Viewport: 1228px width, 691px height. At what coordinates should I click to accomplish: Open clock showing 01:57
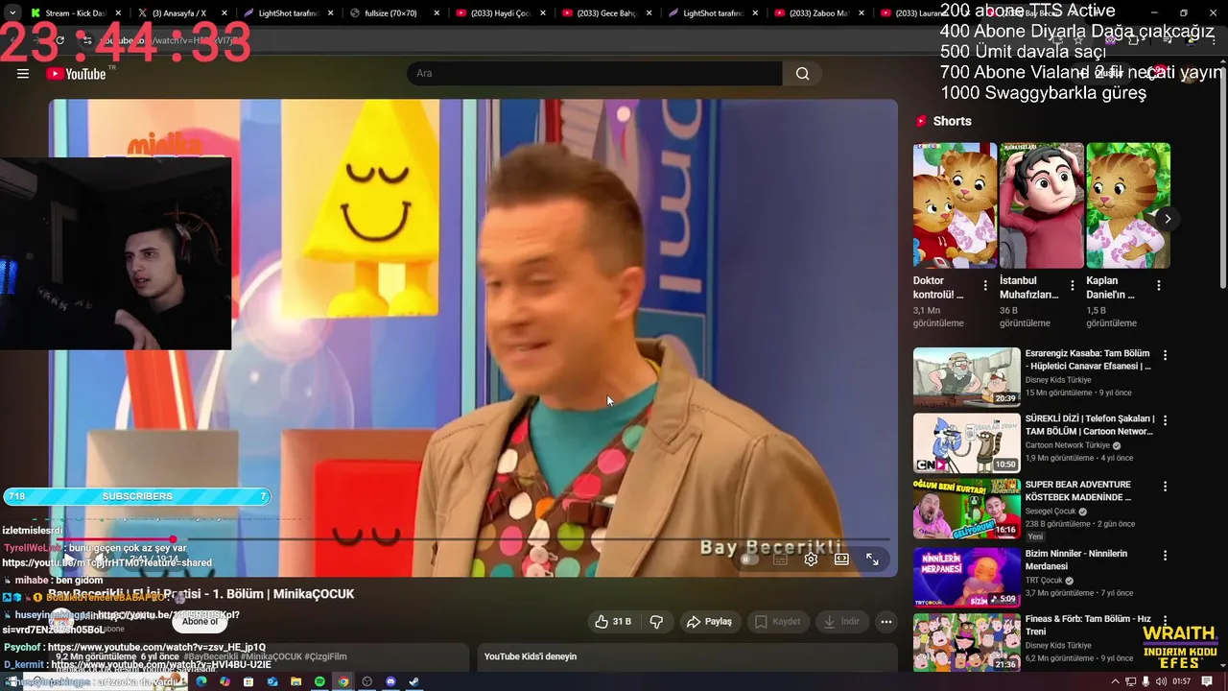[1181, 681]
